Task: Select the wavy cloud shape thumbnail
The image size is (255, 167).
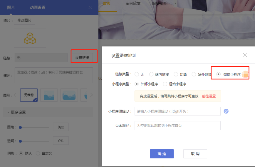Action: pos(69,95)
